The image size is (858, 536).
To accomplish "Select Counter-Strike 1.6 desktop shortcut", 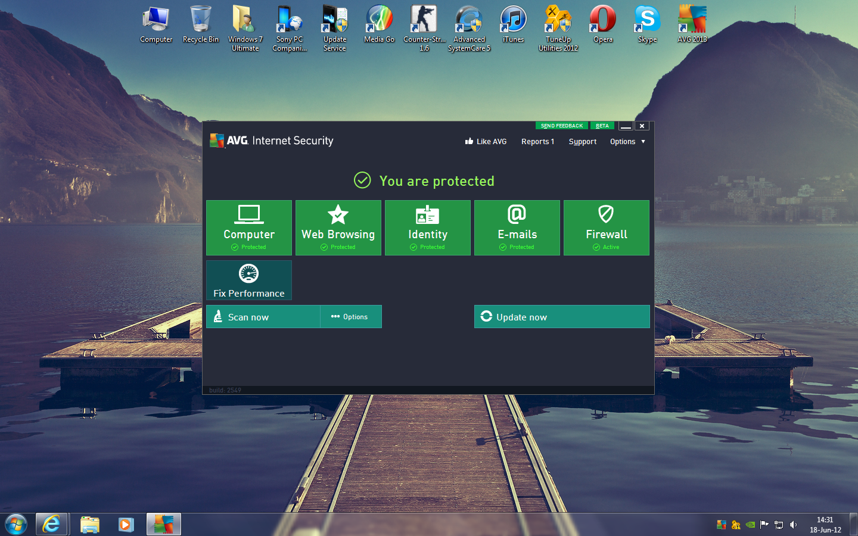I will click(x=424, y=29).
